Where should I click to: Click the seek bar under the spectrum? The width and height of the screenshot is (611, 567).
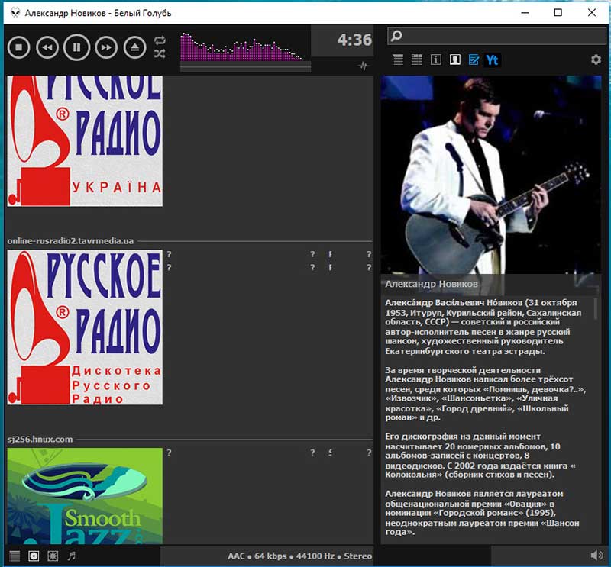point(245,67)
